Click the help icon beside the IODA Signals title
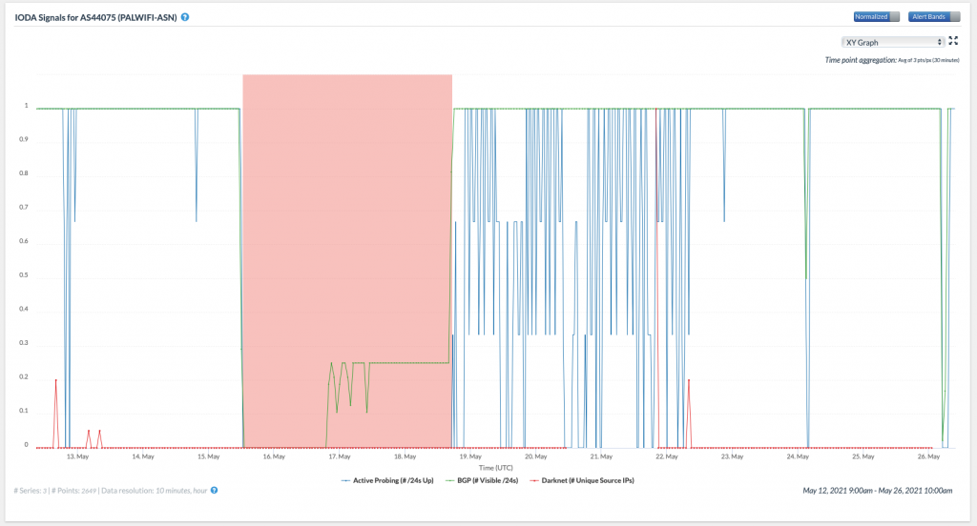977x526 pixels. click(x=185, y=17)
